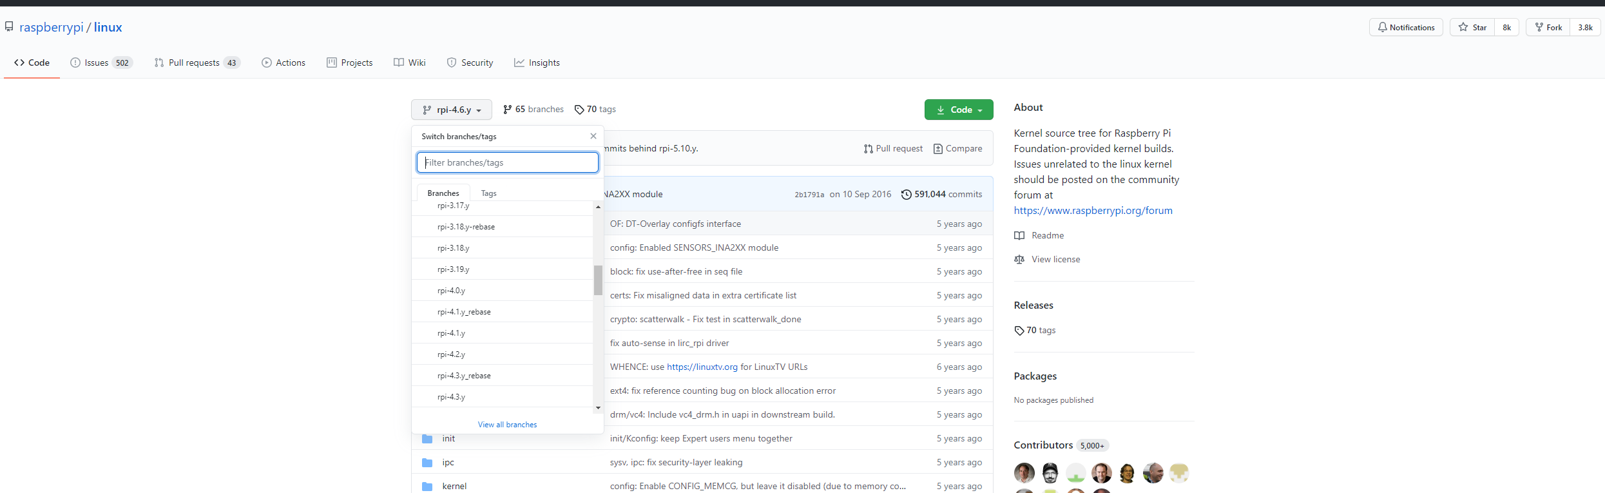The image size is (1605, 493).
Task: Open a Pull request for this branch
Action: click(893, 148)
